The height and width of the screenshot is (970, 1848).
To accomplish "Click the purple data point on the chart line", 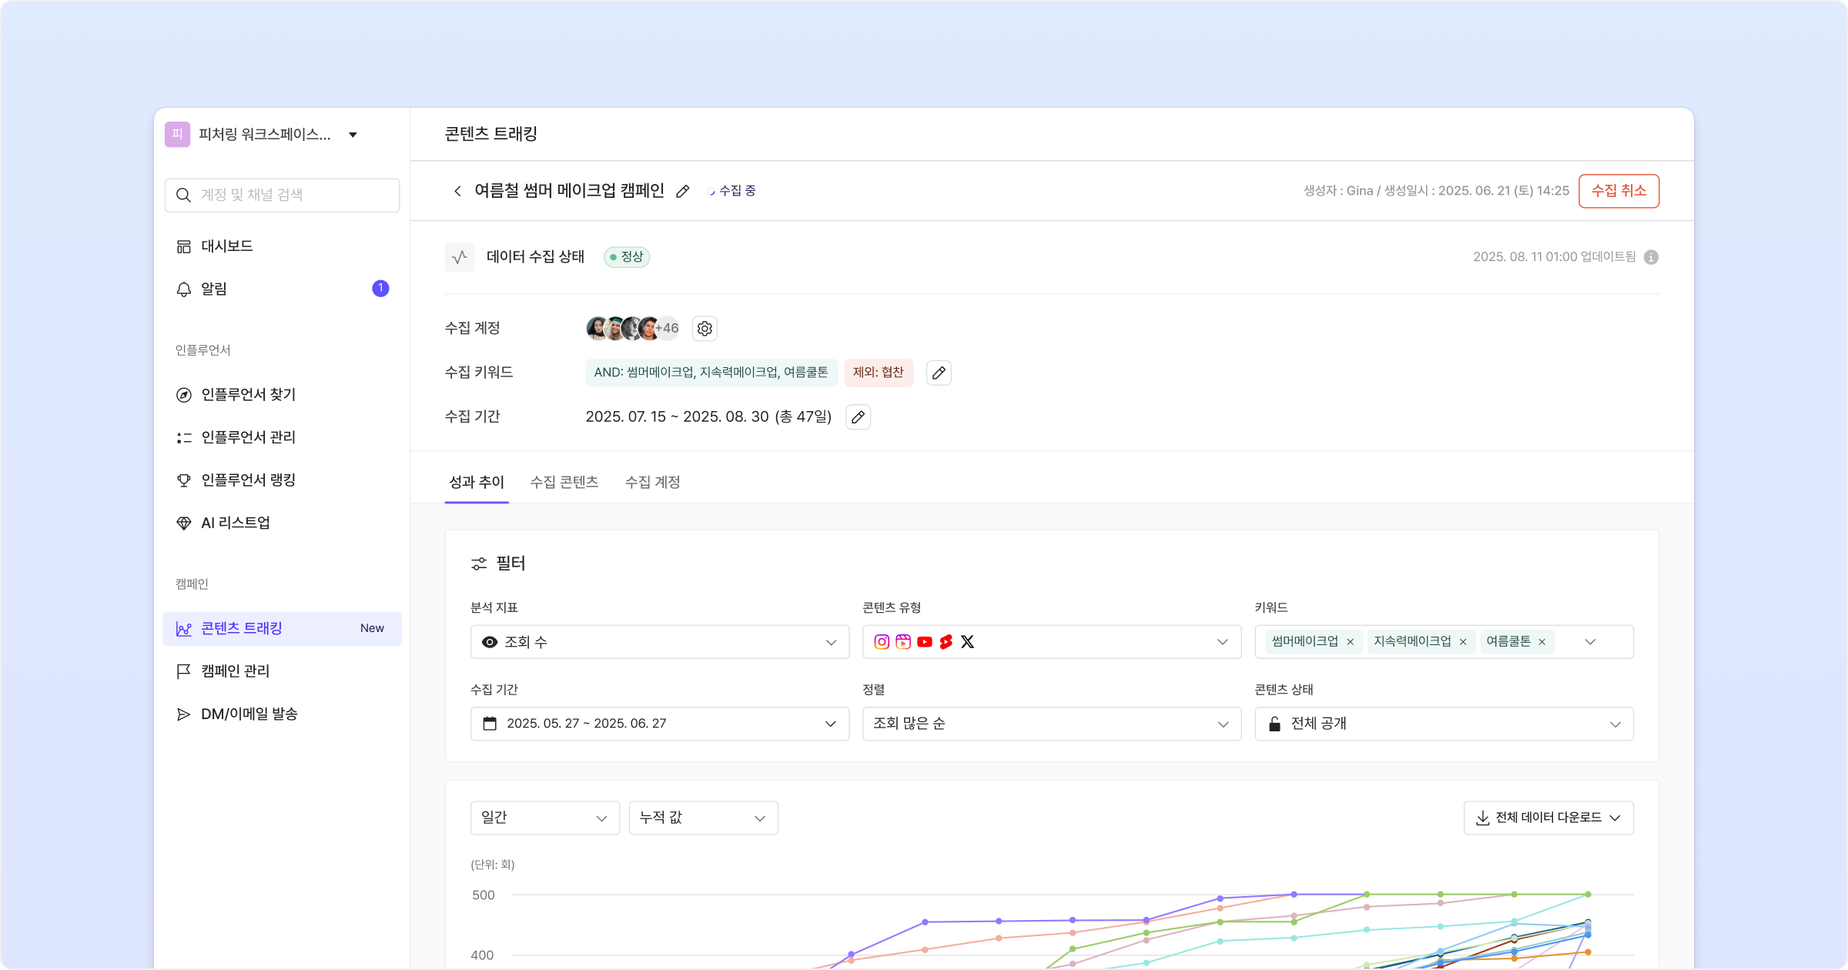I will point(925,921).
